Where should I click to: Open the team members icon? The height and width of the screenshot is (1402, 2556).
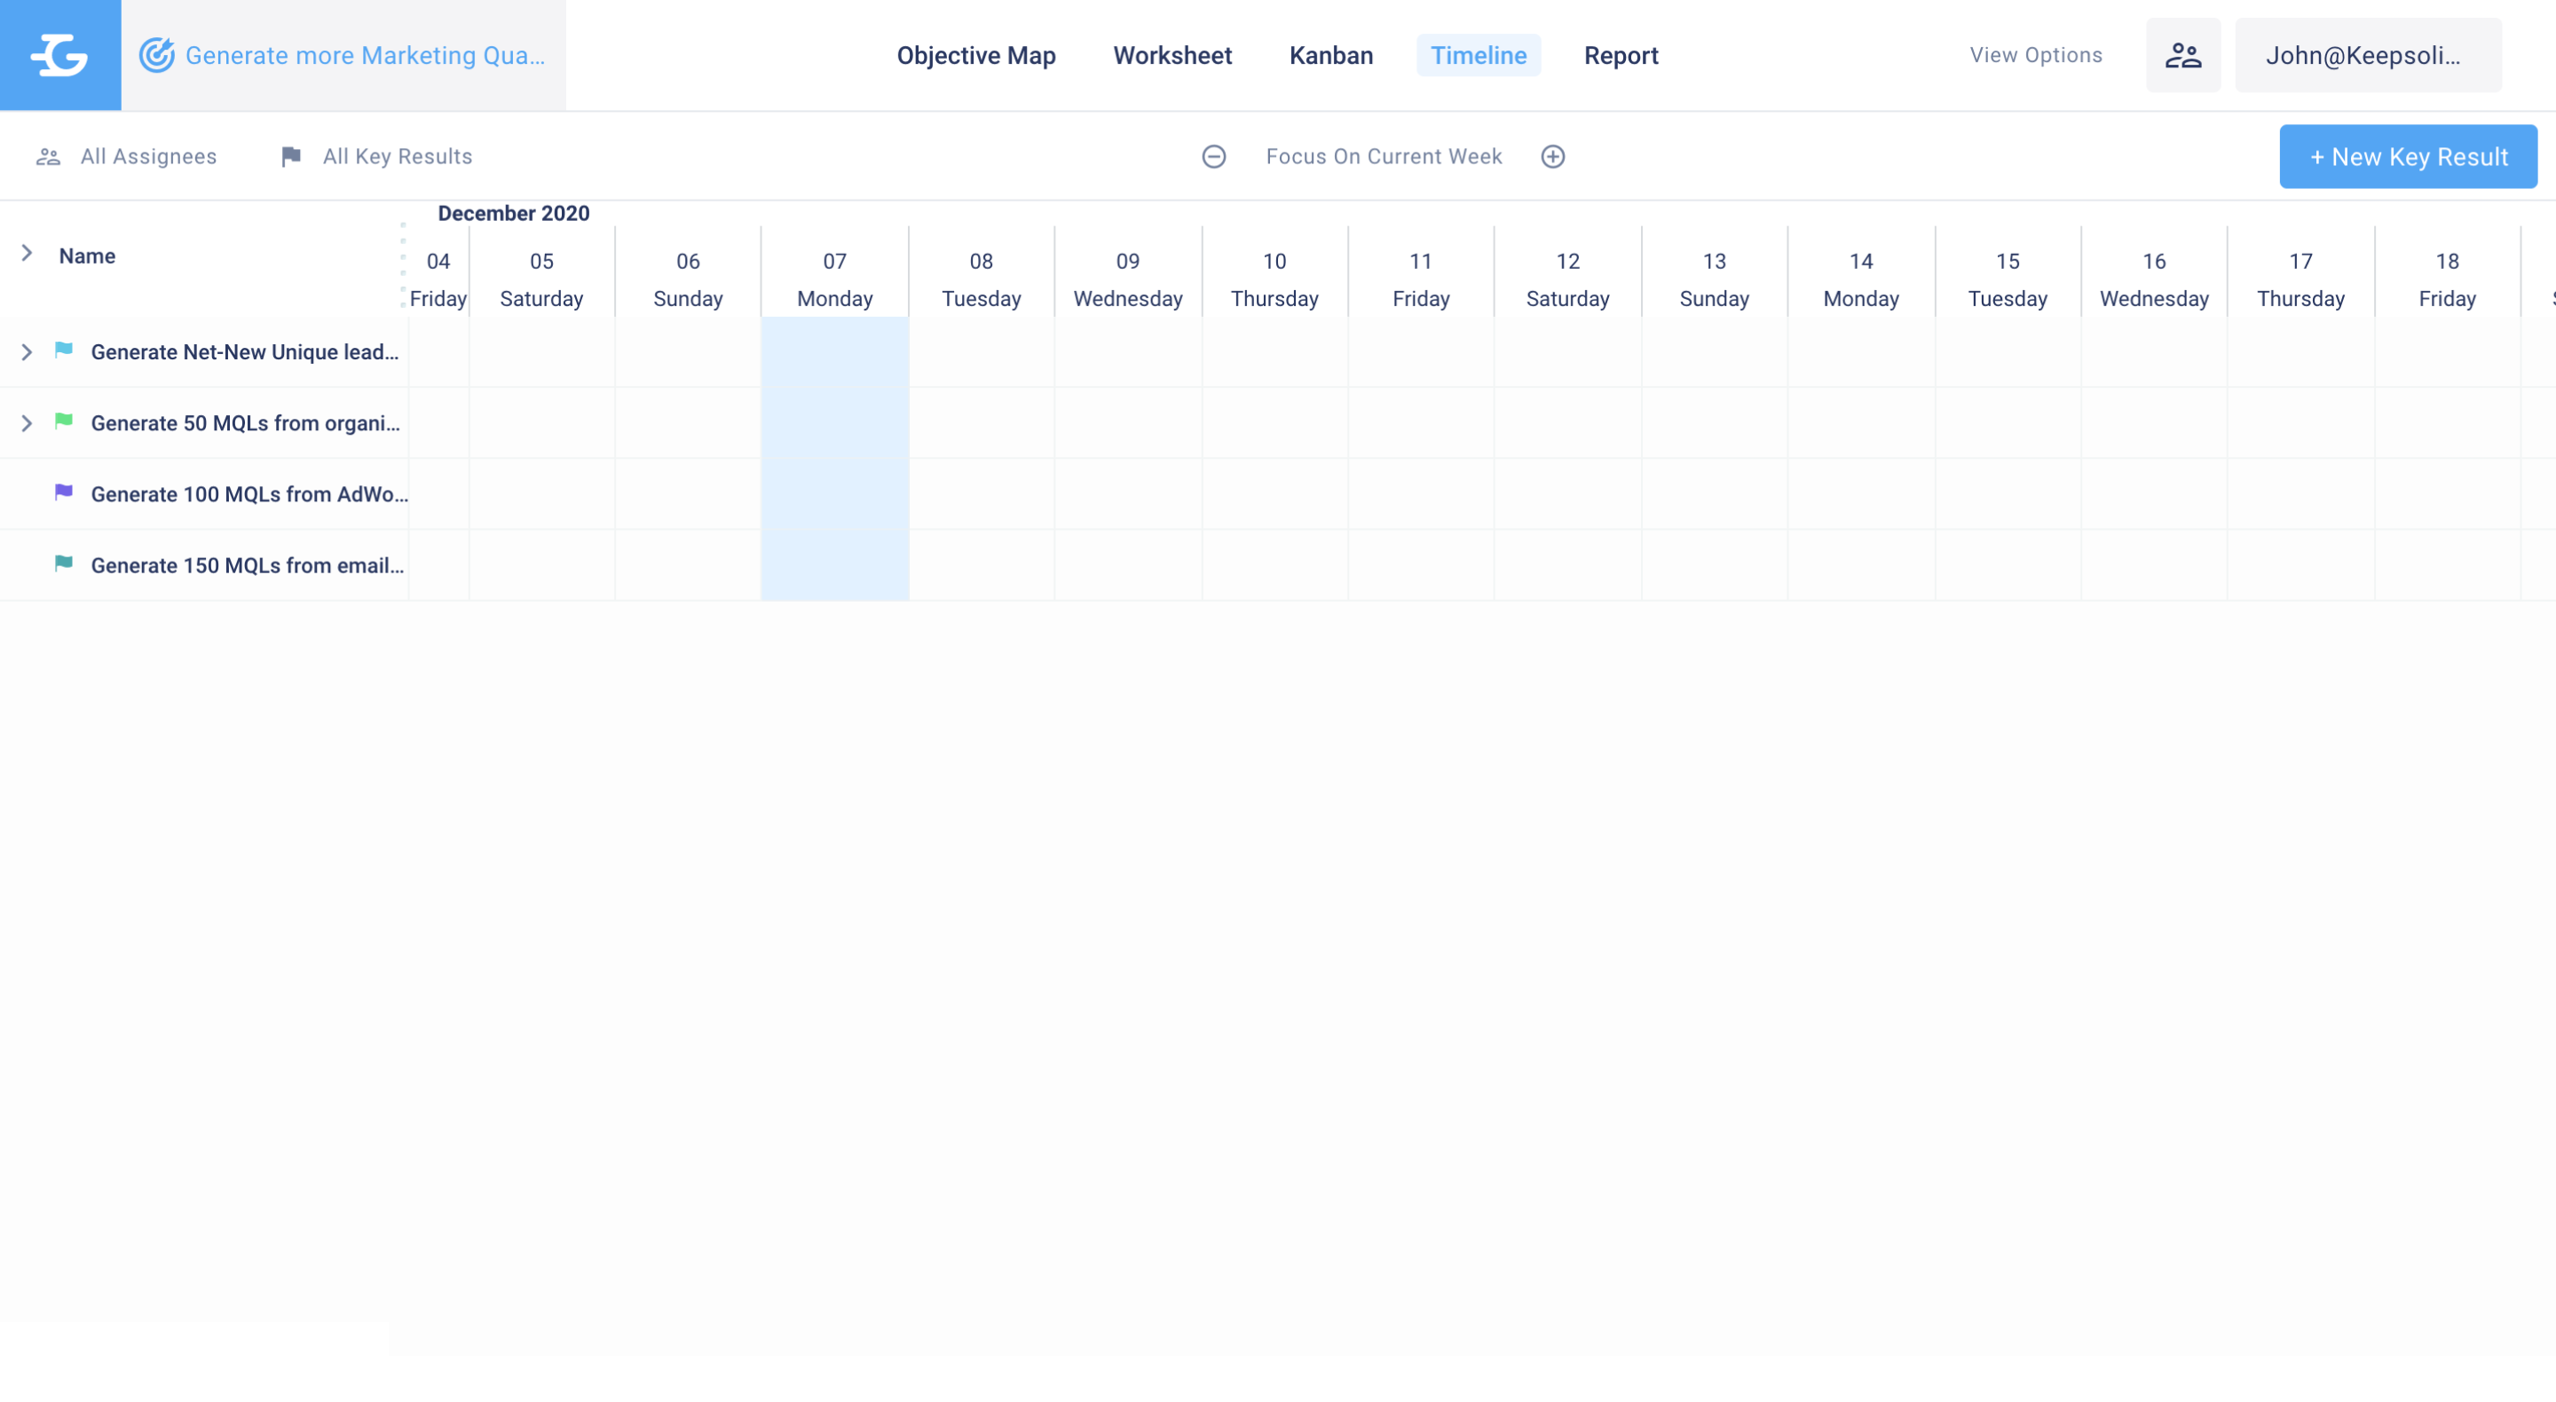pos(2183,56)
